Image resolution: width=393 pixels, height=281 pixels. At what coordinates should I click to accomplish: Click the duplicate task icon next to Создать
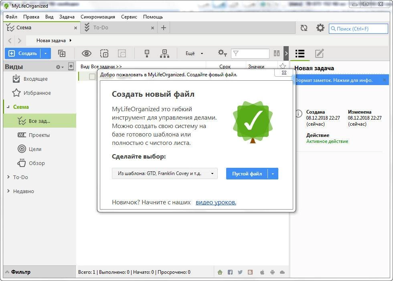(x=62, y=53)
